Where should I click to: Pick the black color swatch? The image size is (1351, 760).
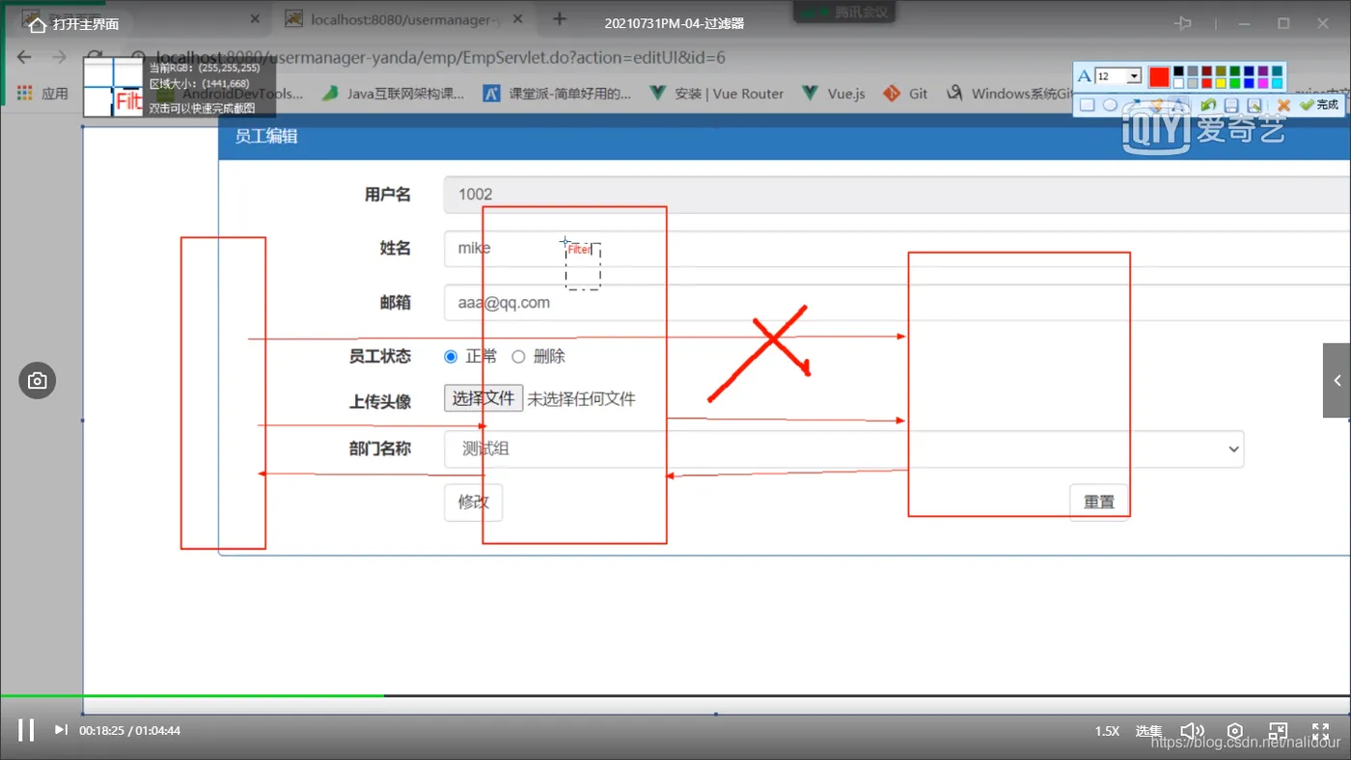point(1178,71)
